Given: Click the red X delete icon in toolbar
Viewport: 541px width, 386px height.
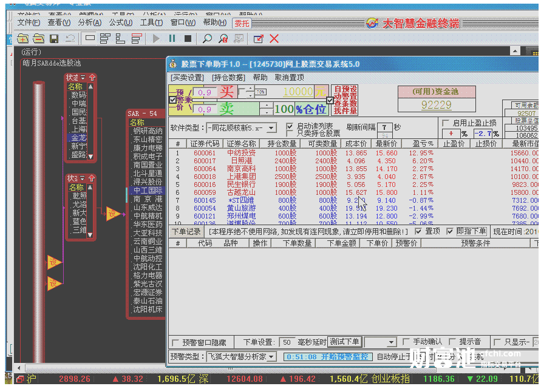Looking at the screenshot, I should point(274,39).
